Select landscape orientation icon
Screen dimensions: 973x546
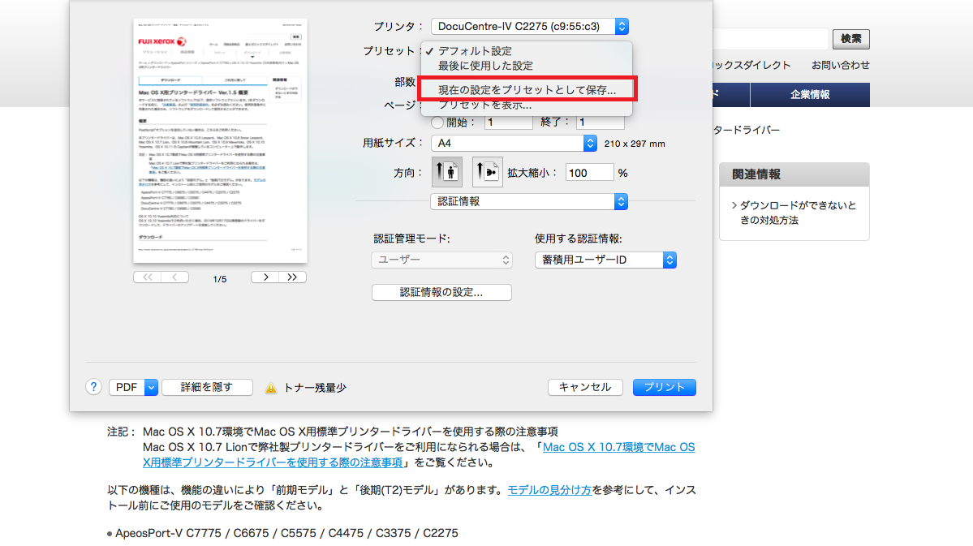tap(487, 172)
